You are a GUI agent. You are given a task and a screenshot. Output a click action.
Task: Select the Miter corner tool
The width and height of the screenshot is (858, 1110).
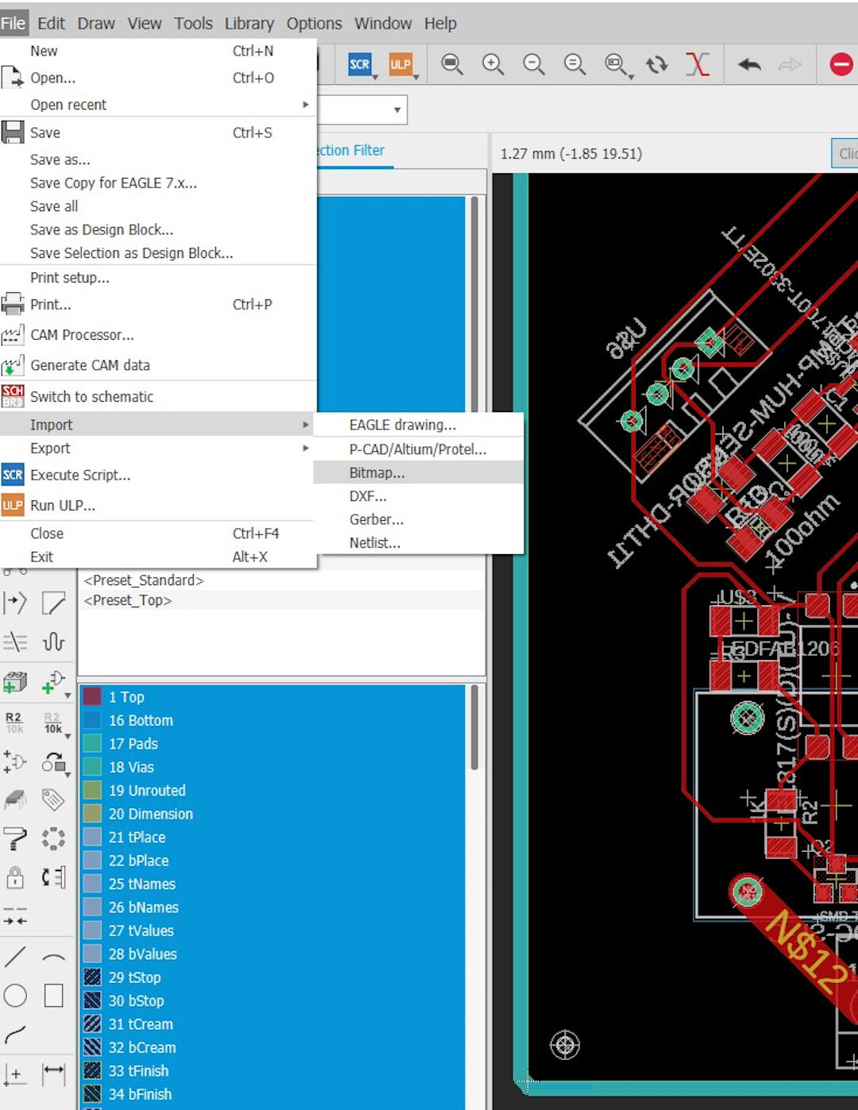53,603
